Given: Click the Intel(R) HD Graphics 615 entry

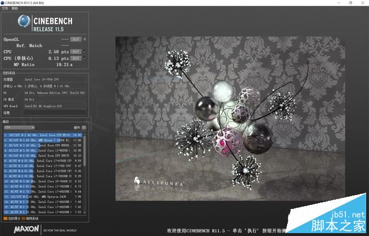Looking at the screenshot, I should (x=43, y=106).
